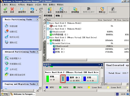Switch to the View Disk (查看磁盘) tab
This screenshot has height=96, width=130.
coord(48,16)
